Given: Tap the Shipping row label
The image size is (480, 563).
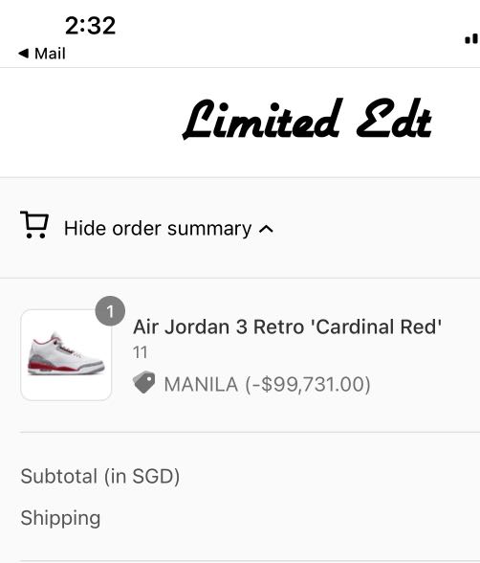Looking at the screenshot, I should (60, 518).
